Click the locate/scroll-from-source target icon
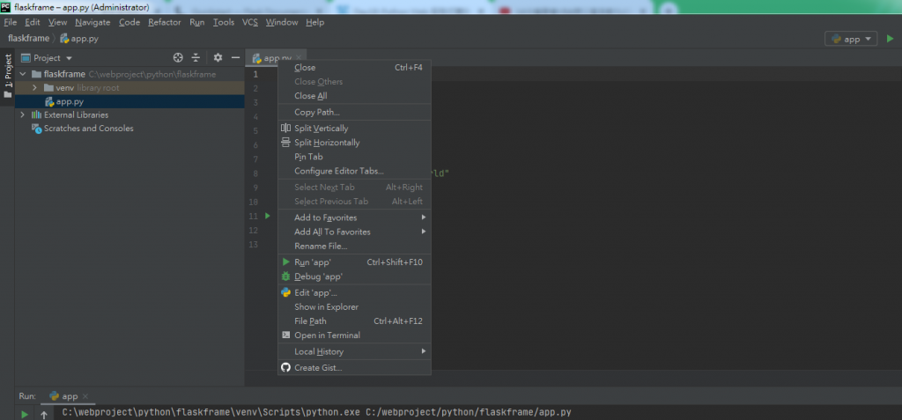This screenshot has height=420, width=902. [178, 57]
